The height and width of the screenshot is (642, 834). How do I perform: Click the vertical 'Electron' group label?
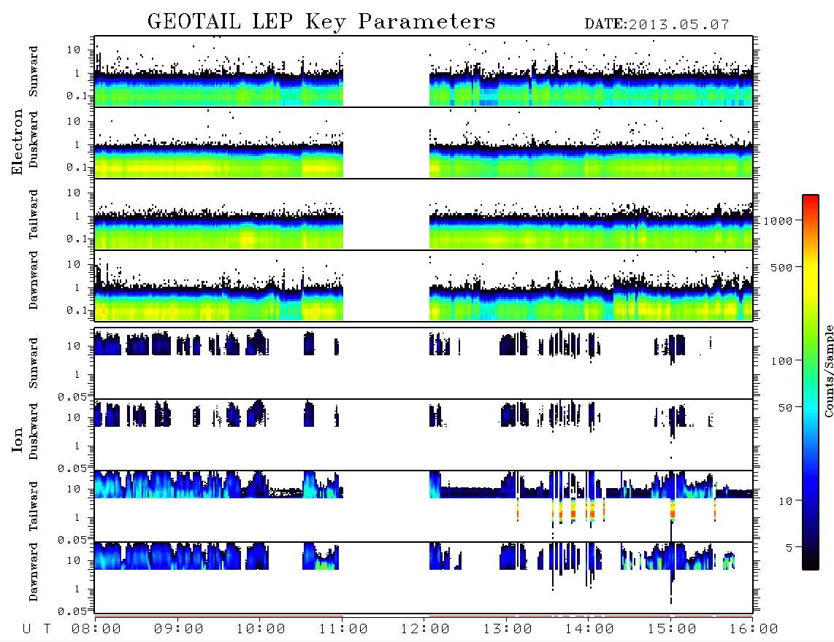[18, 142]
